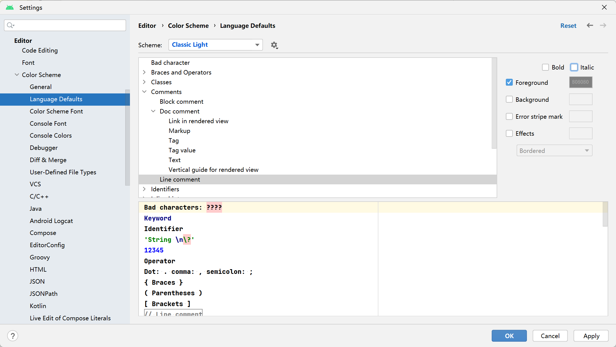Open the Bordered effects type dropdown
The height and width of the screenshot is (347, 616).
(554, 150)
